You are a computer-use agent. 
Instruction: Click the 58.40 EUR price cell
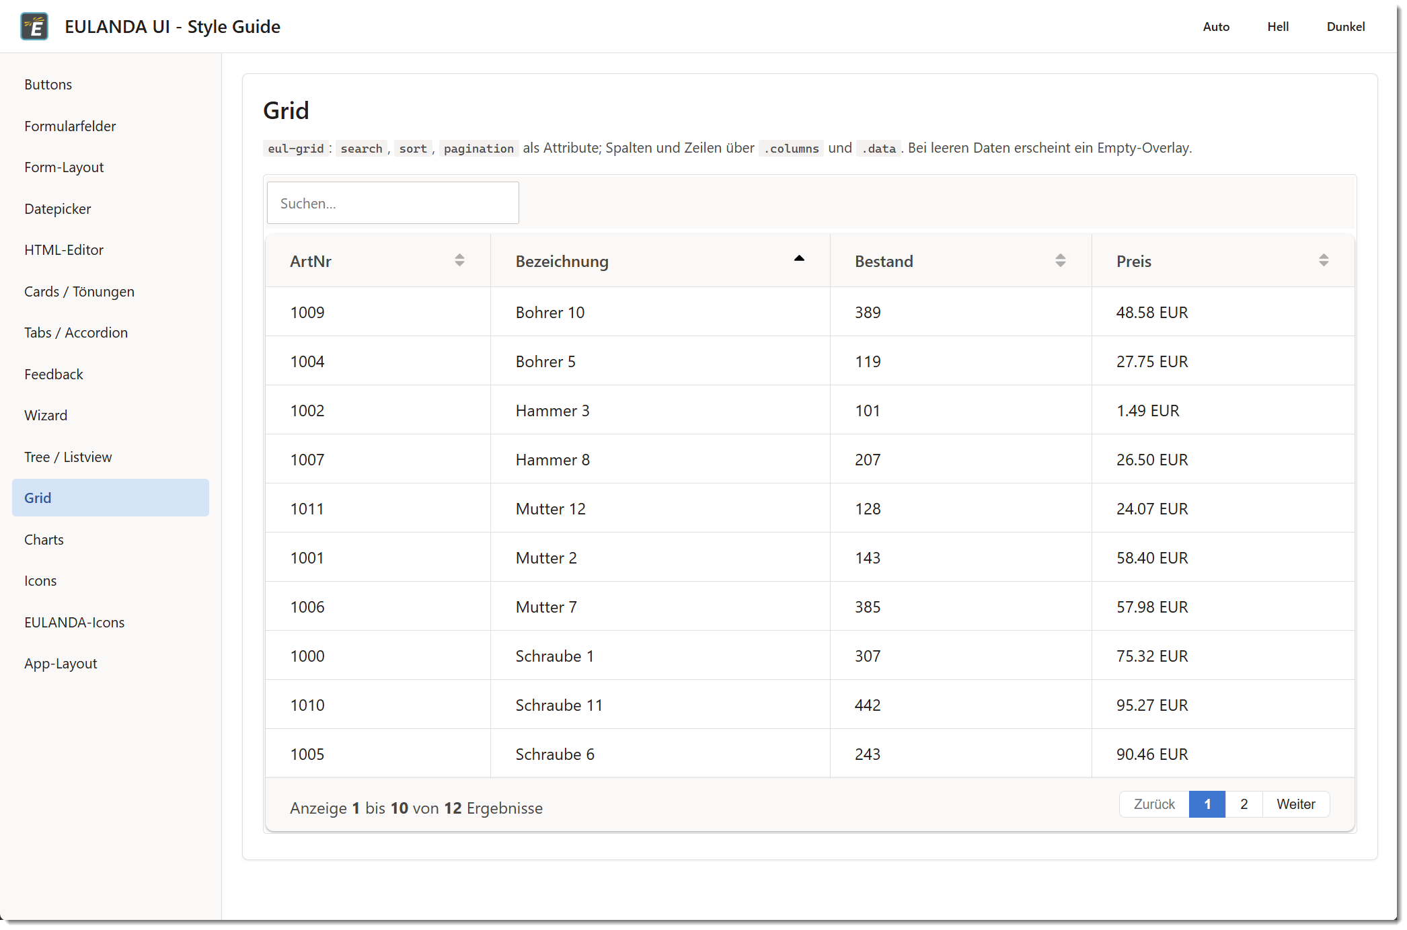(x=1223, y=557)
